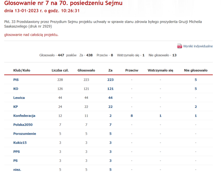This screenshot has height=178, width=221.
Task: Click KO member count 126
Action: point(60,89)
